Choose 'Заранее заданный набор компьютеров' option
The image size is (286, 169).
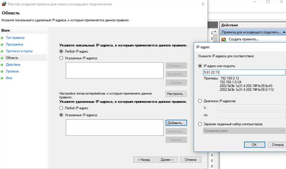[200, 124]
